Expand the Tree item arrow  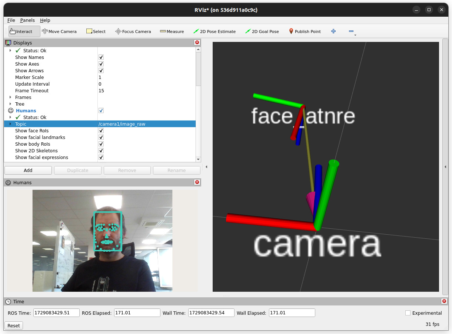10,104
